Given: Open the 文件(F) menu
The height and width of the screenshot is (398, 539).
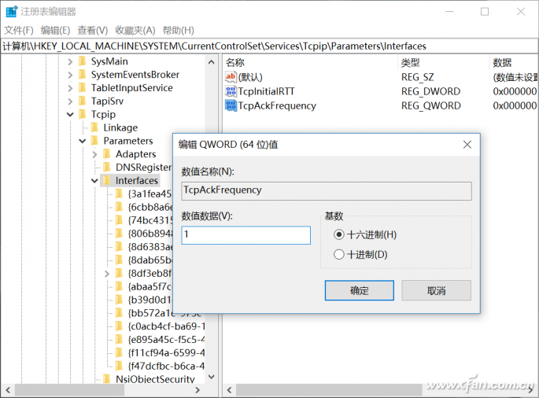Looking at the screenshot, I should 19,30.
